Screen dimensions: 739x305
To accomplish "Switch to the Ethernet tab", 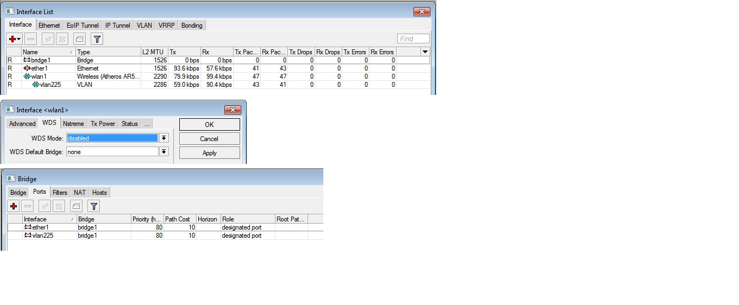I will pos(49,26).
